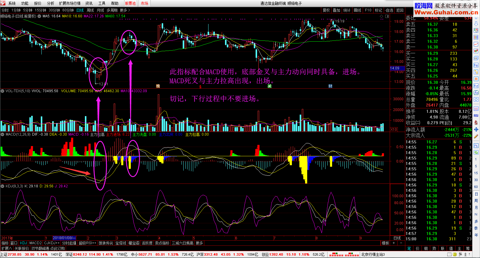
Task: Open the yellow status-bar icon at bottom right
Action: pyautogui.click(x=455, y=254)
